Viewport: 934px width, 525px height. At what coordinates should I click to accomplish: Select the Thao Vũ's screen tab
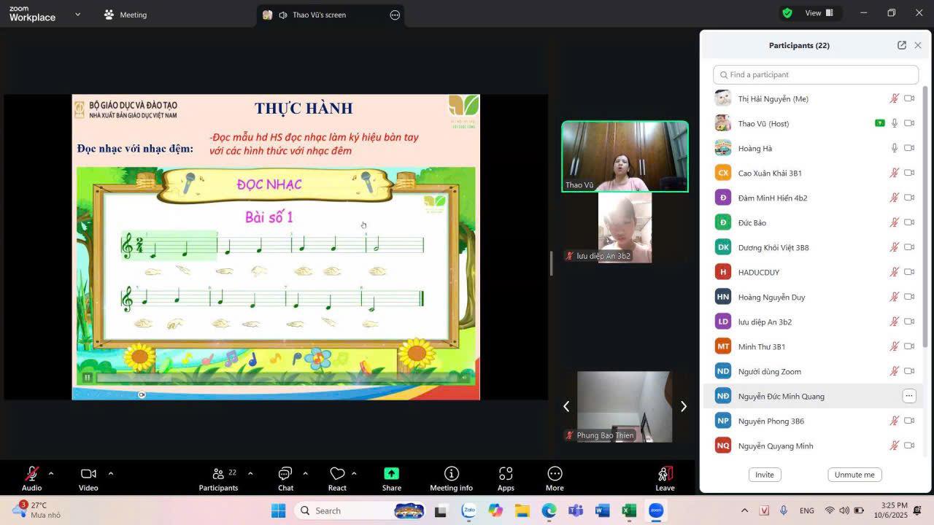click(x=319, y=15)
